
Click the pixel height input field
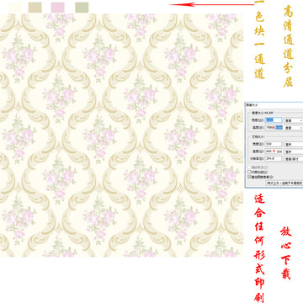[x=274, y=127]
